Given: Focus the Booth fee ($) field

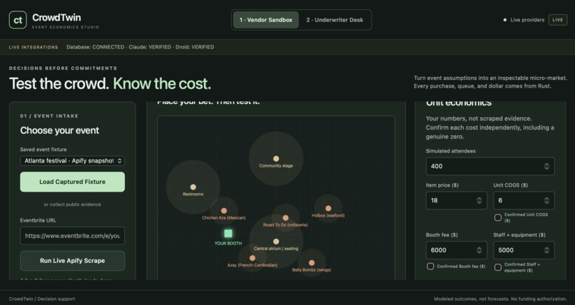Looking at the screenshot, I should 456,250.
